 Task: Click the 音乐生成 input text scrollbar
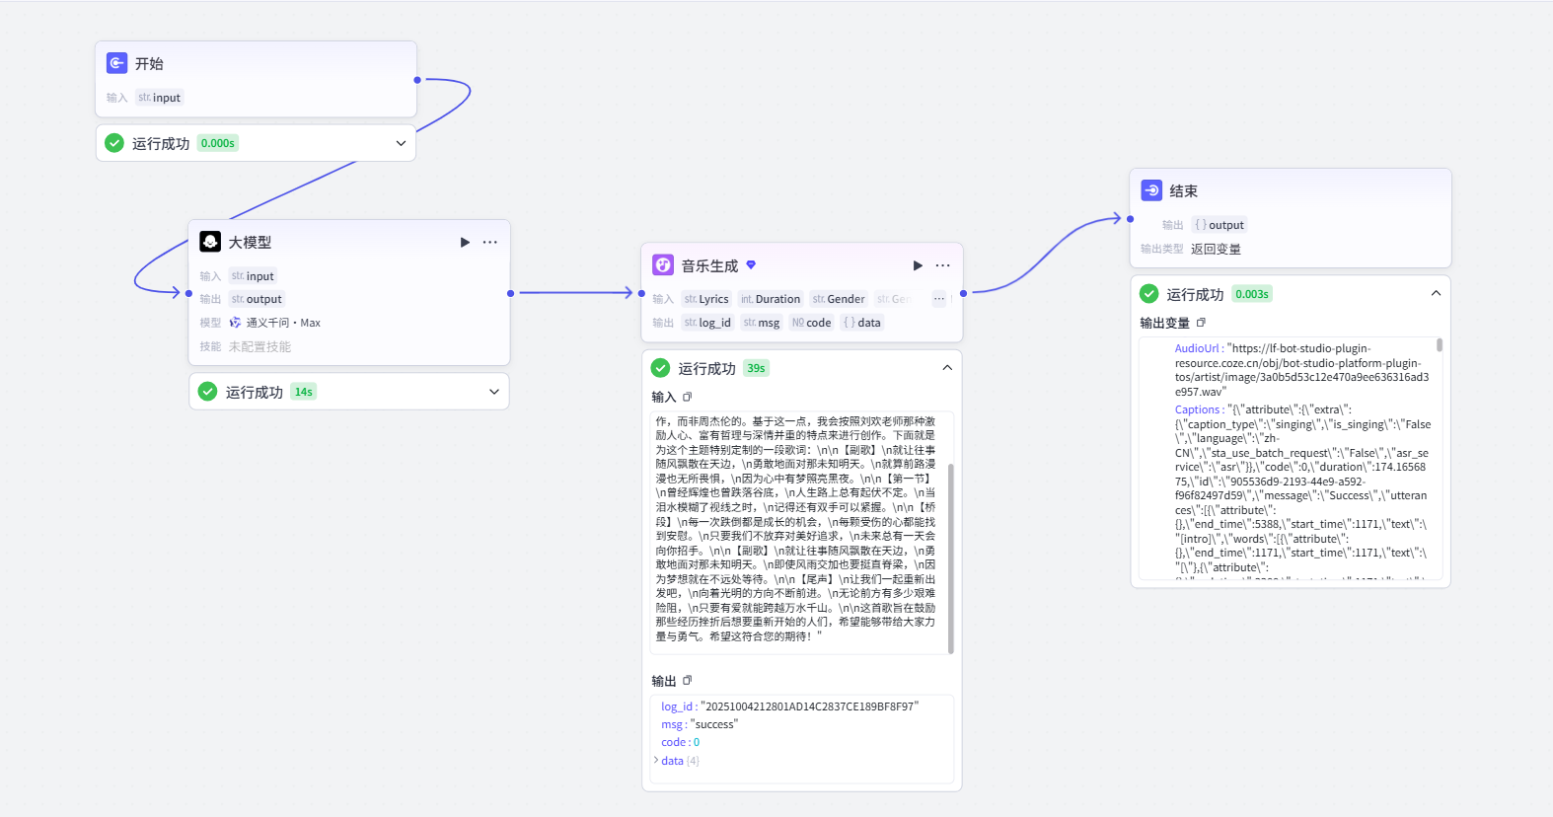click(x=951, y=558)
